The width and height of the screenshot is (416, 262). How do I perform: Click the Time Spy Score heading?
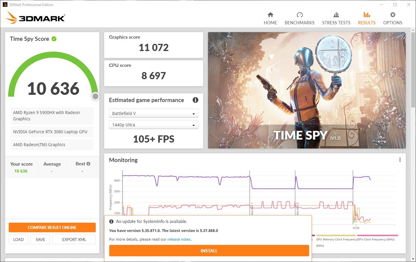pos(29,39)
